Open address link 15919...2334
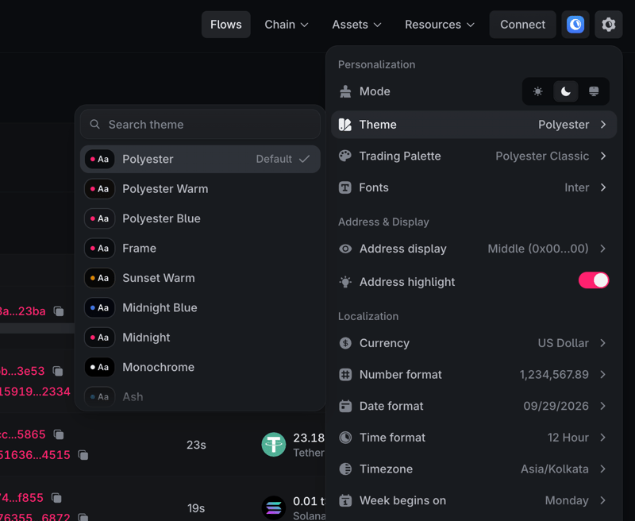This screenshot has height=521, width=635. click(35, 392)
